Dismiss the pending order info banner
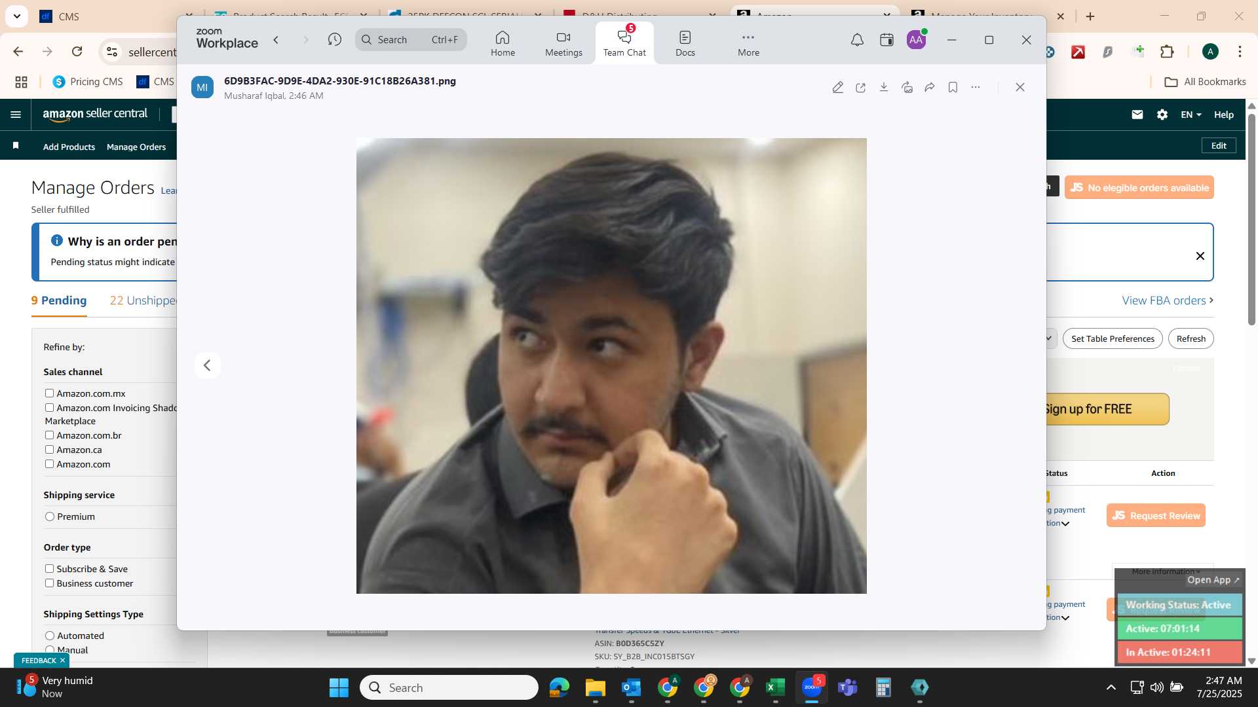This screenshot has height=707, width=1258. coord(1200,256)
